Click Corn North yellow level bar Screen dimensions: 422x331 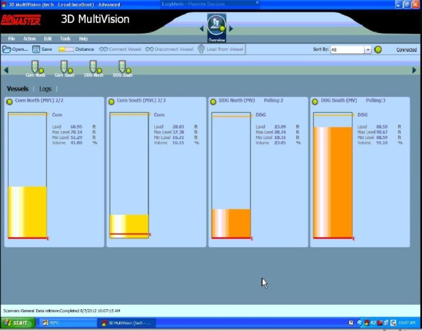(28, 212)
